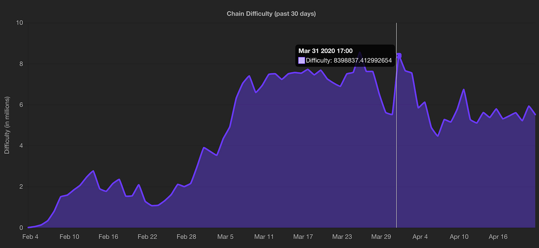Select the Apr 10 x-axis label
The height and width of the screenshot is (248, 539).
coord(459,237)
